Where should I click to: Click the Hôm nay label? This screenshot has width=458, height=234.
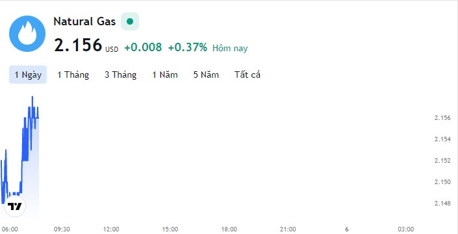(230, 48)
